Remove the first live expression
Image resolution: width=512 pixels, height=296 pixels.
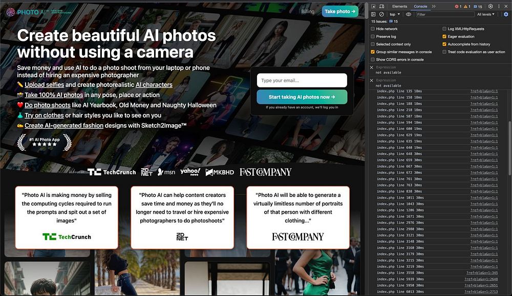coord(372,67)
